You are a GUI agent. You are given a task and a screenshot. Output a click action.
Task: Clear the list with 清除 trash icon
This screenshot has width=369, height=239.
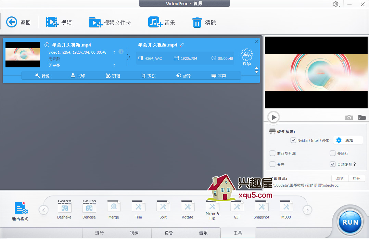click(x=197, y=23)
